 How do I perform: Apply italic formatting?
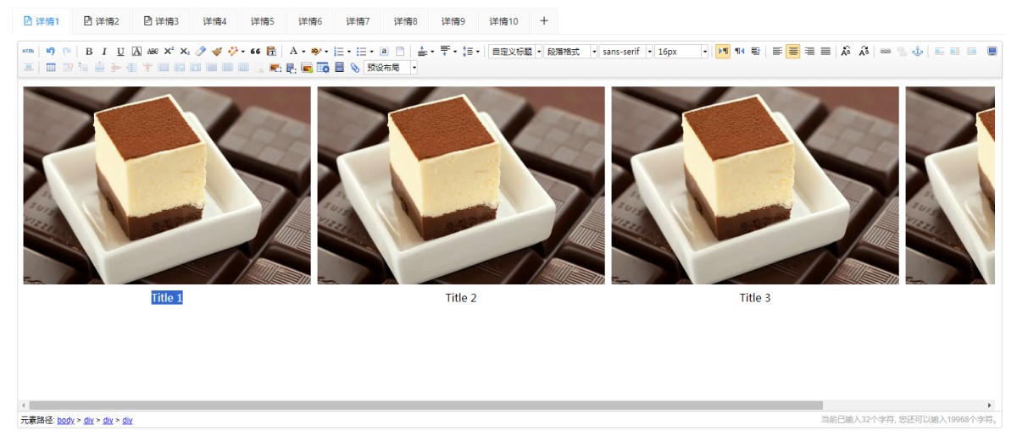click(x=104, y=52)
